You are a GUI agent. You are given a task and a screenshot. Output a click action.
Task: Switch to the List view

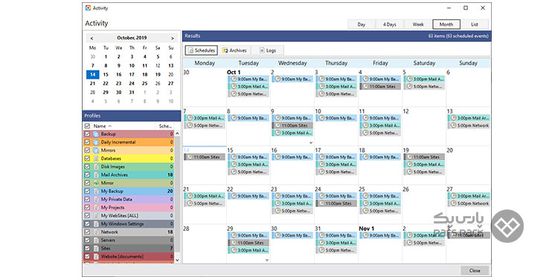pos(475,25)
